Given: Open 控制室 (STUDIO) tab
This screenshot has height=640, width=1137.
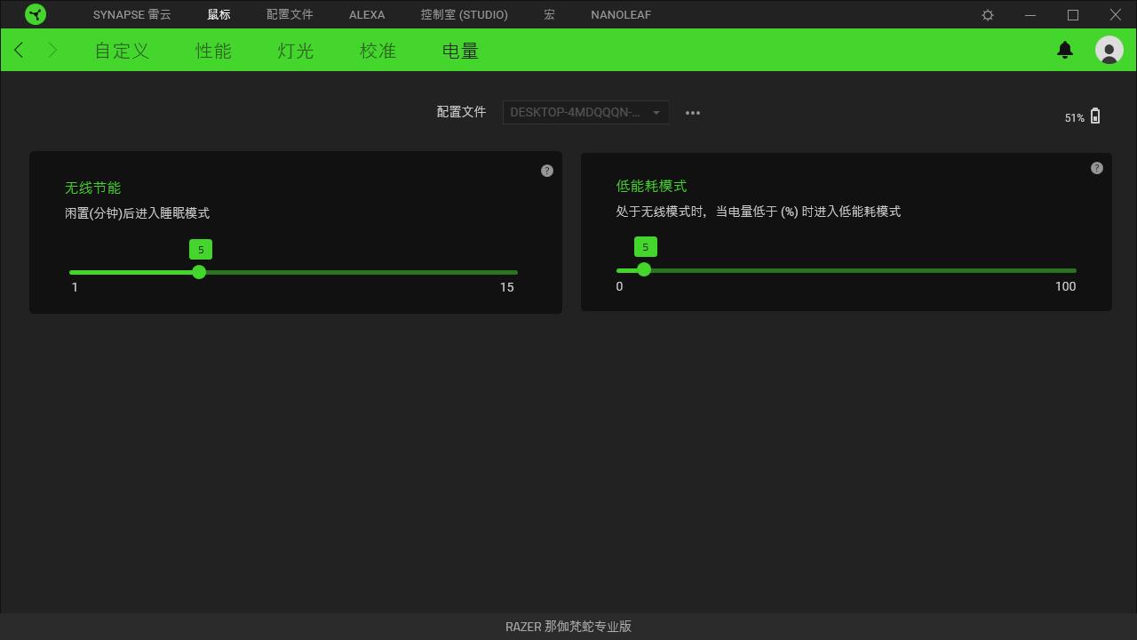Looking at the screenshot, I should [x=465, y=15].
